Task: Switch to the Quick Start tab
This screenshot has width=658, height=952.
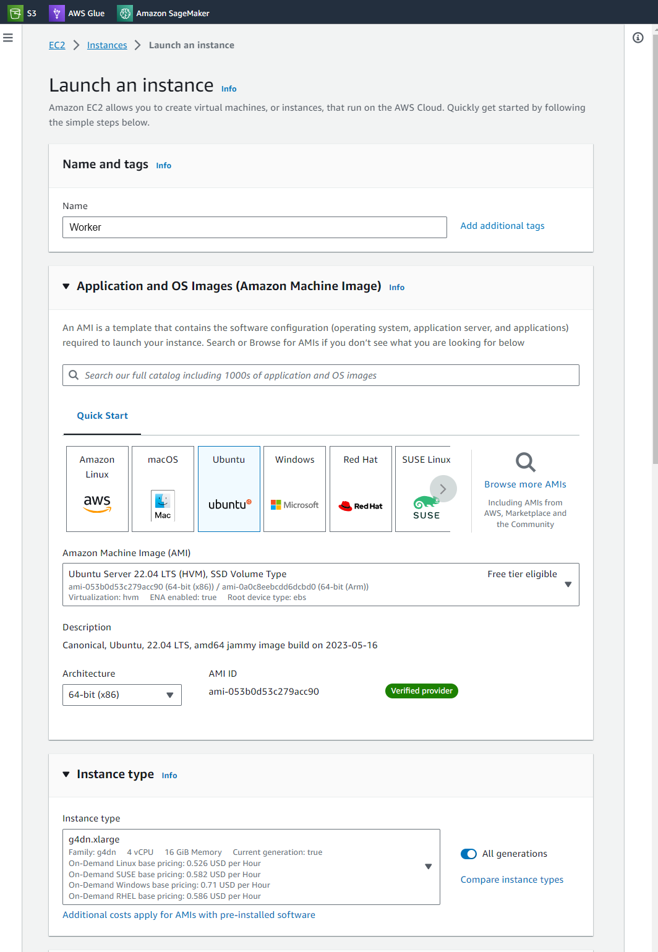Action: point(102,416)
